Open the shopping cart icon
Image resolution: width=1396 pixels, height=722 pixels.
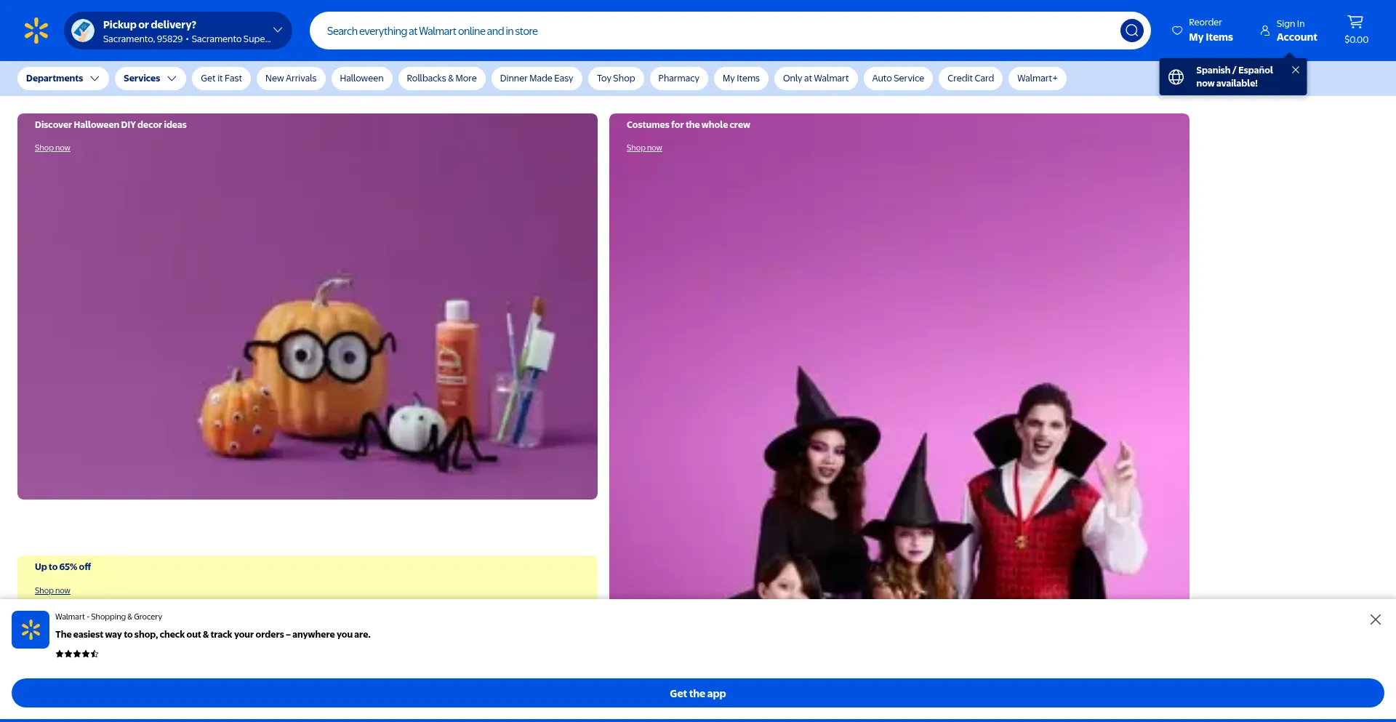point(1355,23)
